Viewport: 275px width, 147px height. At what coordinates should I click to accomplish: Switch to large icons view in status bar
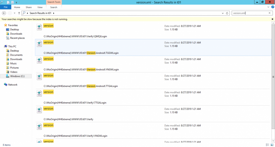coord(272,145)
